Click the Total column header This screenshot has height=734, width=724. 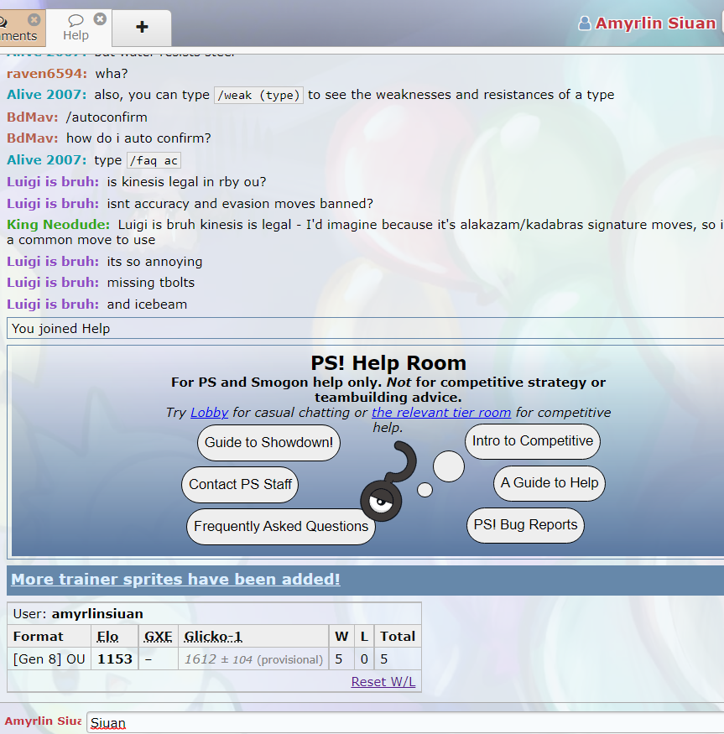click(398, 637)
